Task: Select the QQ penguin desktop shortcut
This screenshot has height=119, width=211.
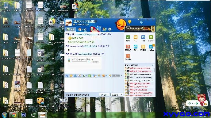Action: (75, 6)
